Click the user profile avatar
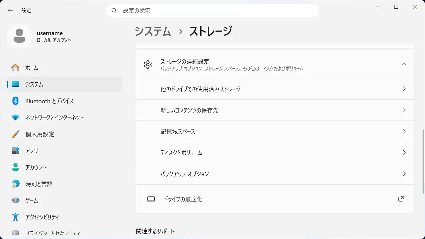Image resolution: width=425 pixels, height=239 pixels. pos(20,36)
